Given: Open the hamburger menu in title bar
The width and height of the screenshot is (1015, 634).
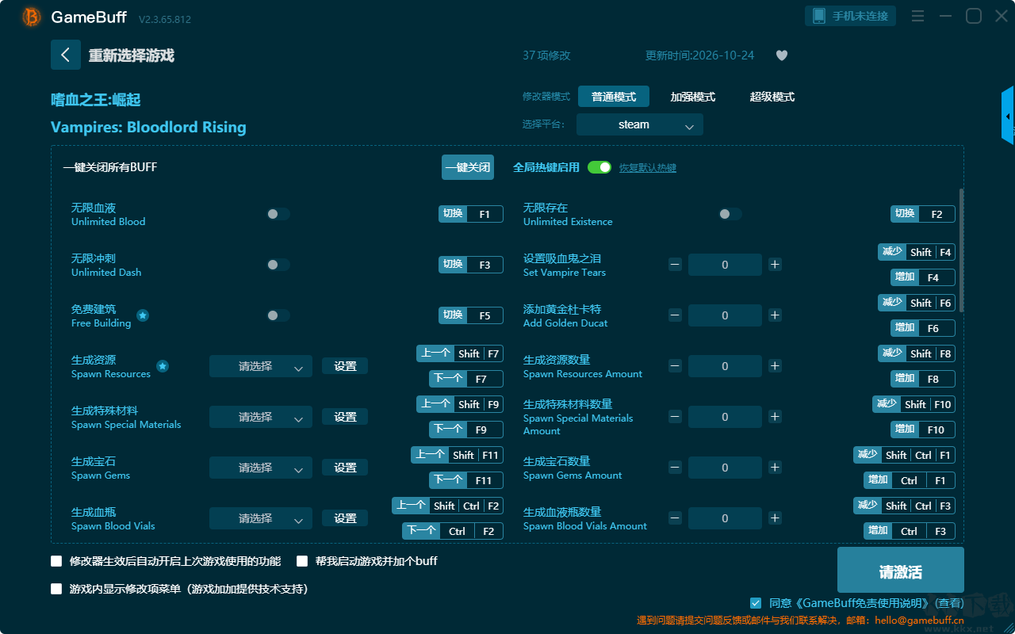Looking at the screenshot, I should pyautogui.click(x=917, y=16).
